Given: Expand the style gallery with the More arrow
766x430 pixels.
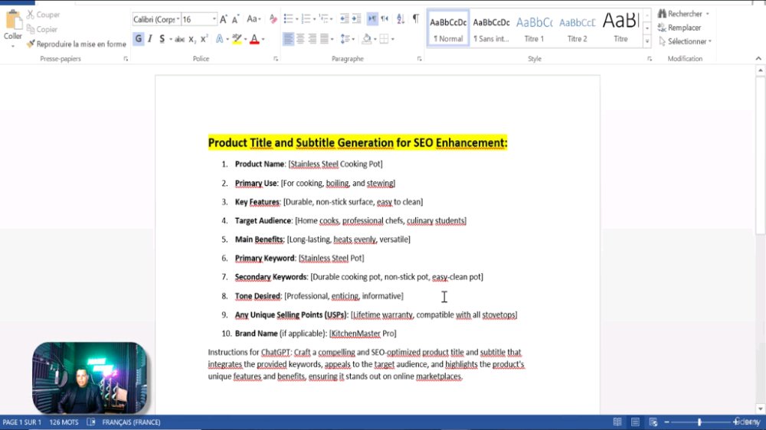Looking at the screenshot, I should tap(647, 41).
